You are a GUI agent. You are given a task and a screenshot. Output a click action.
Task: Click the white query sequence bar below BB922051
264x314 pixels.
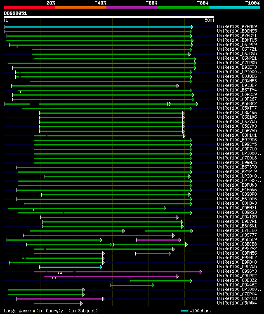pyautogui.click(x=109, y=17)
